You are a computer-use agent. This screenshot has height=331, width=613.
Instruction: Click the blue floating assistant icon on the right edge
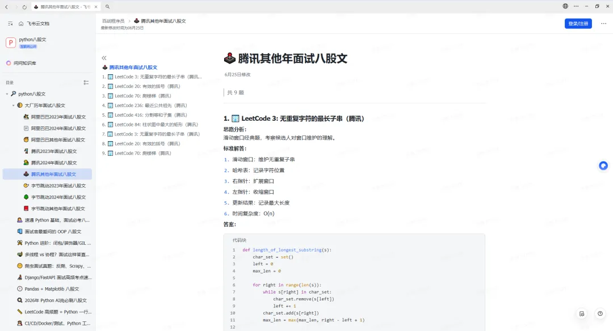(x=603, y=165)
